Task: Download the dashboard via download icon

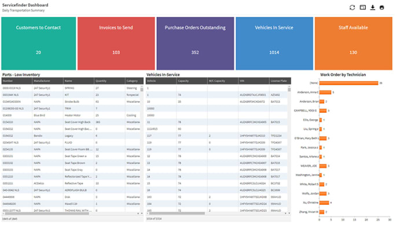Action: tap(372, 8)
